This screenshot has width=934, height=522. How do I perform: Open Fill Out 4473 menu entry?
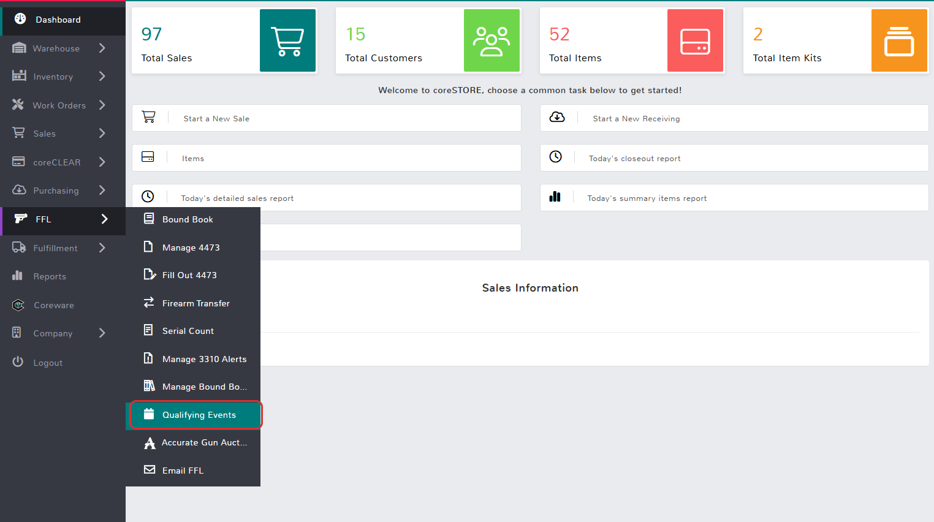(x=189, y=275)
